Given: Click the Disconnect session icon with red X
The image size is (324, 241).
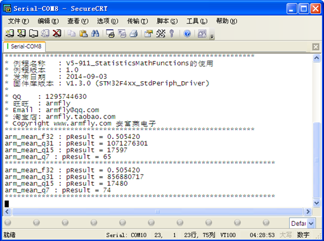Looking at the screenshot, I should [x=56, y=34].
